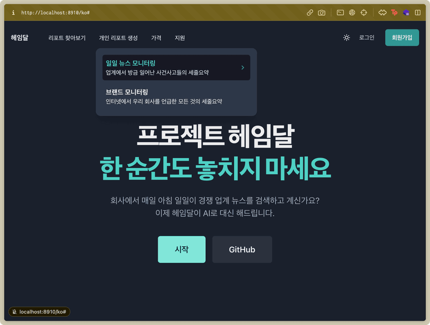Click the purple cube extension icon
Viewport: 430px width, 325px height.
(406, 12)
